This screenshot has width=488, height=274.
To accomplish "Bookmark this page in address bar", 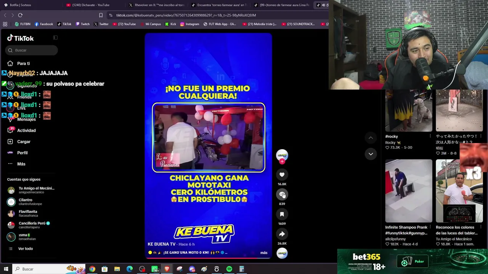I will click(x=101, y=15).
